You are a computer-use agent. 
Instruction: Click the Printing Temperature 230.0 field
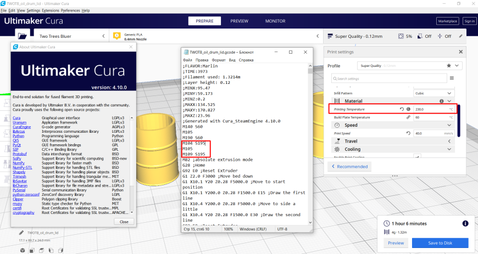pos(434,109)
